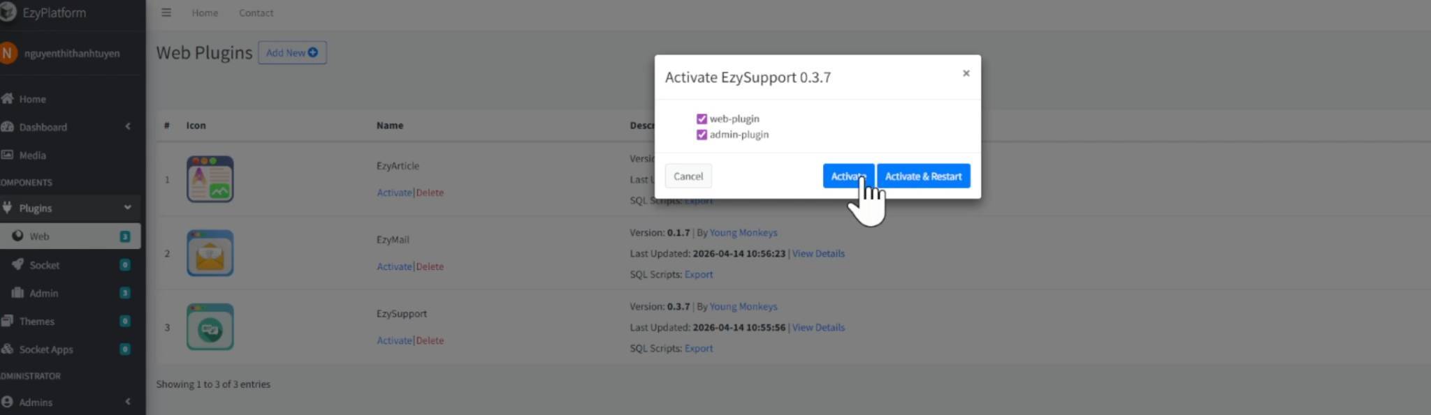Screen dimensions: 1431x415
Task: Open Themes in the sidebar
Action: point(36,322)
